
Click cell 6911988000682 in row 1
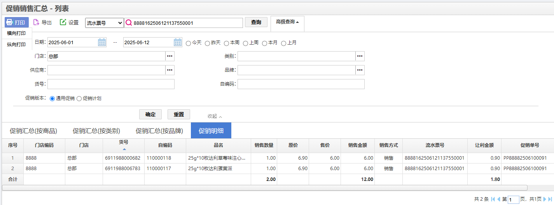(x=124, y=158)
